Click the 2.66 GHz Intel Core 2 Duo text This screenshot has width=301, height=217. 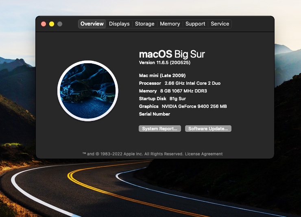point(192,83)
